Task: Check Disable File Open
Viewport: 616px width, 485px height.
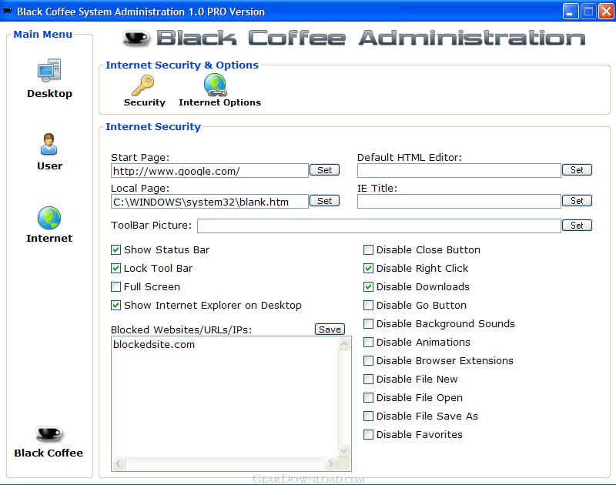Action: pos(368,397)
